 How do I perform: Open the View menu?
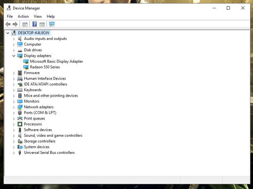coord(38,16)
